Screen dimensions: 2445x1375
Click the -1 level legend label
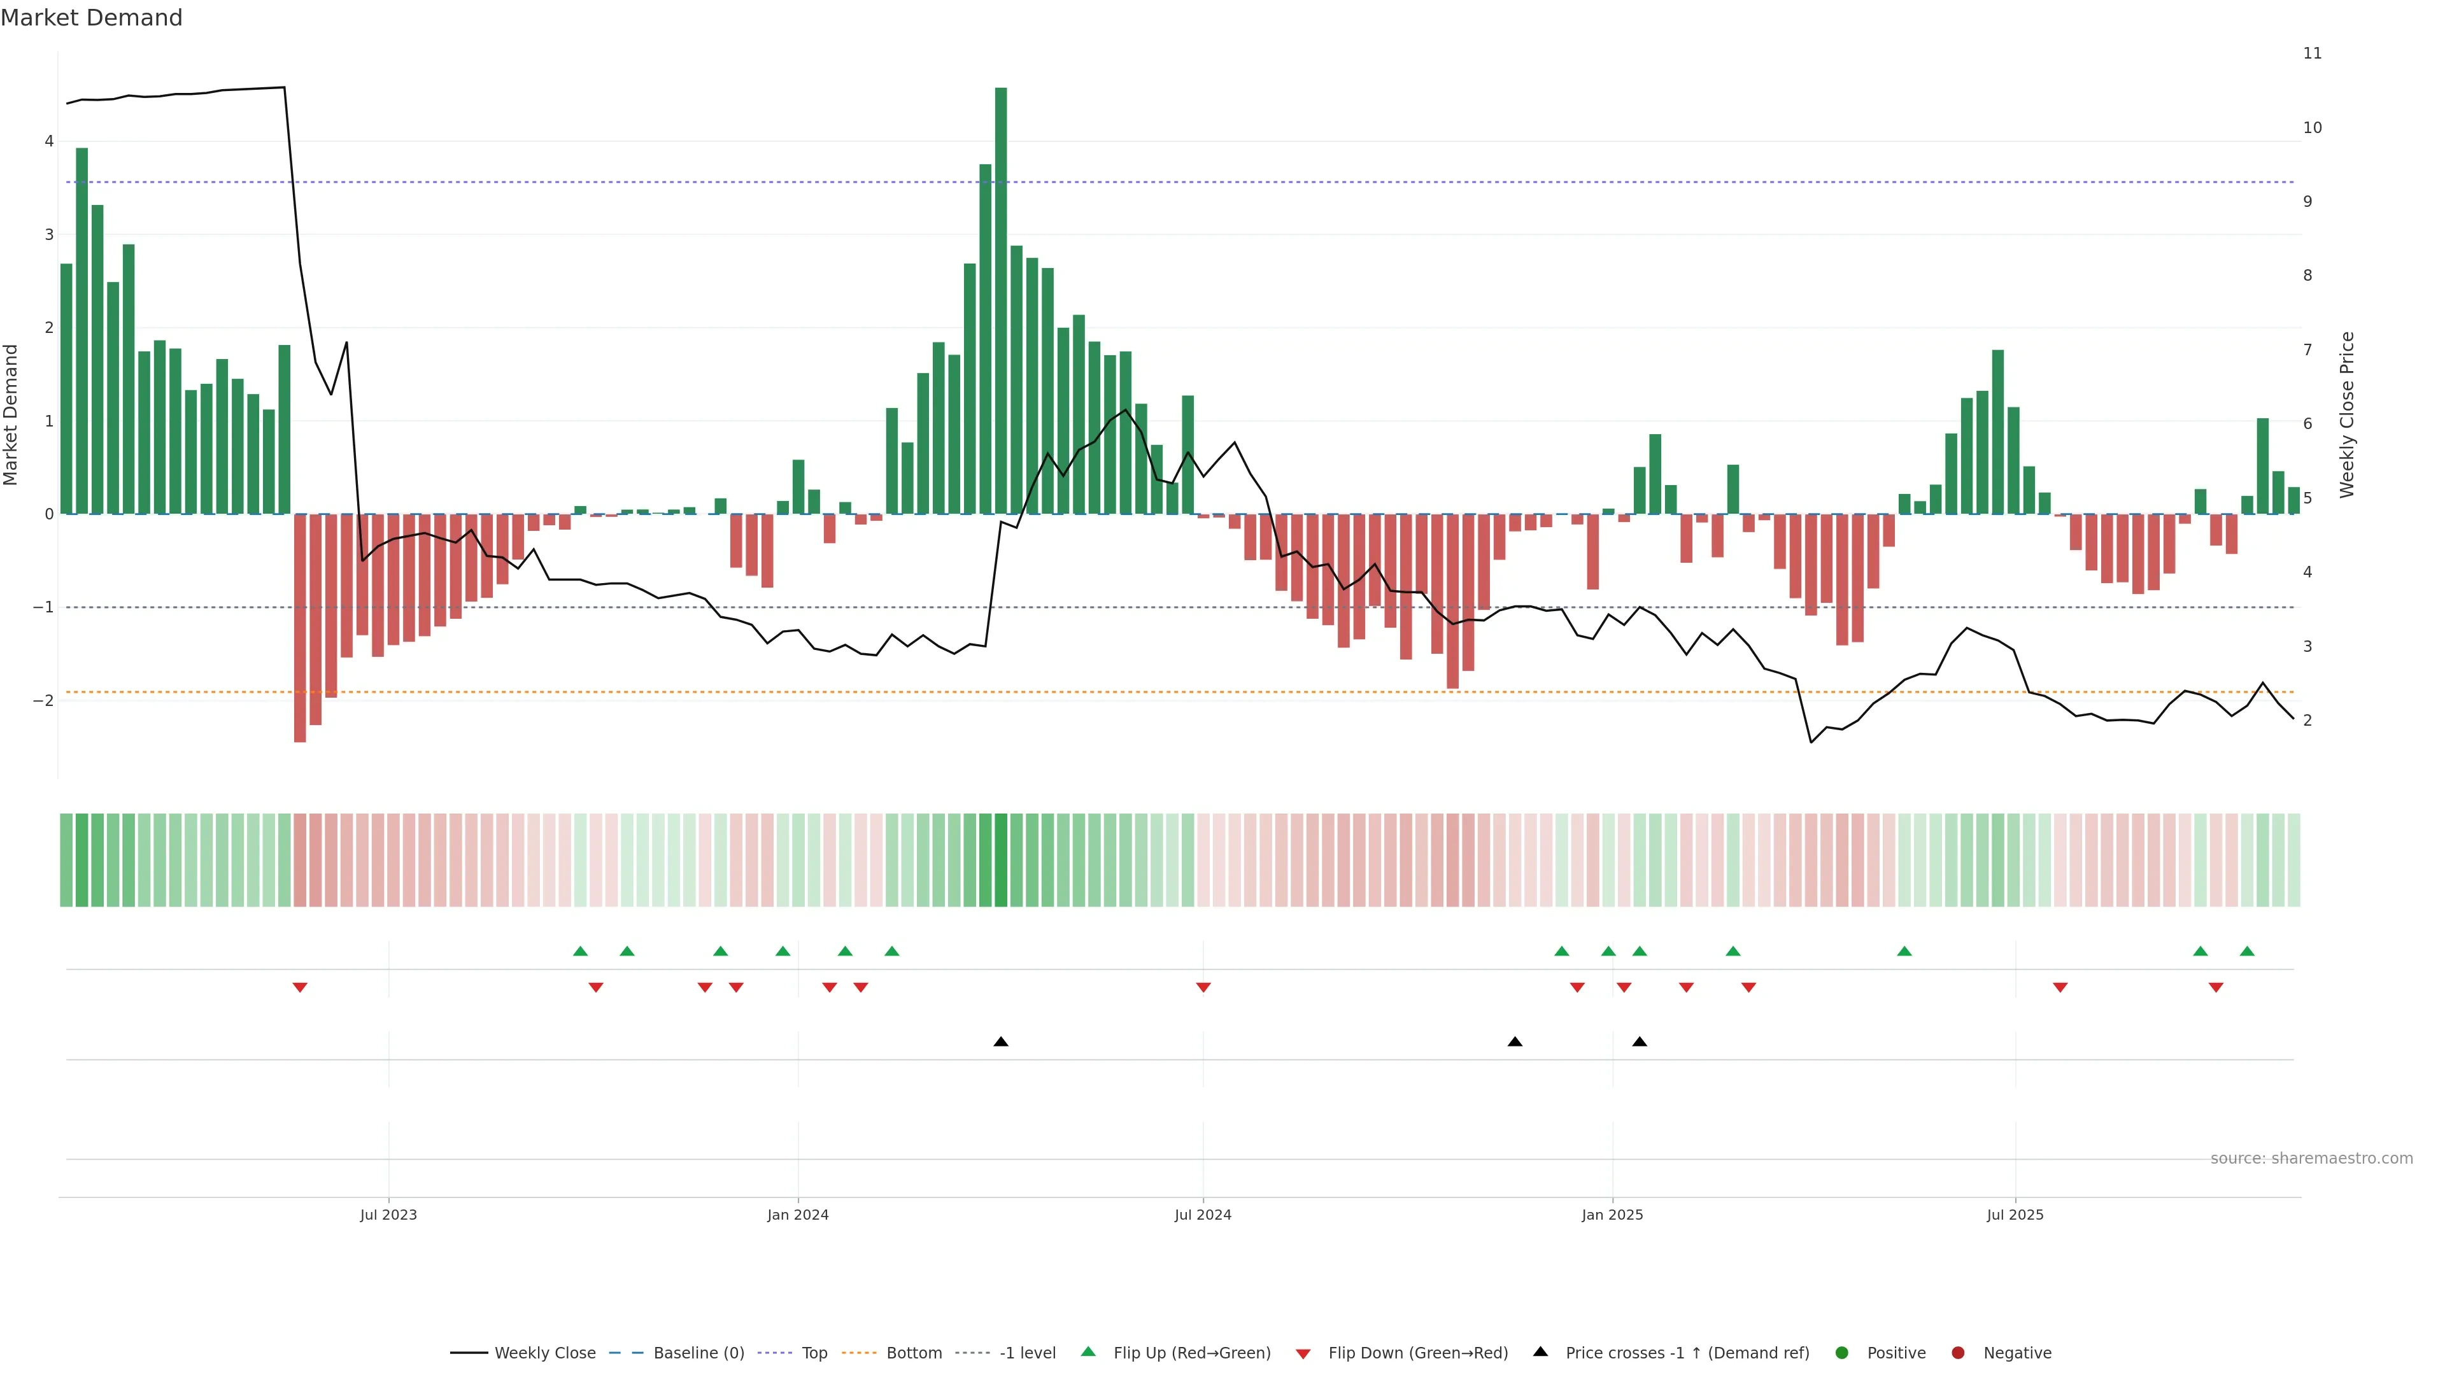(1027, 1352)
